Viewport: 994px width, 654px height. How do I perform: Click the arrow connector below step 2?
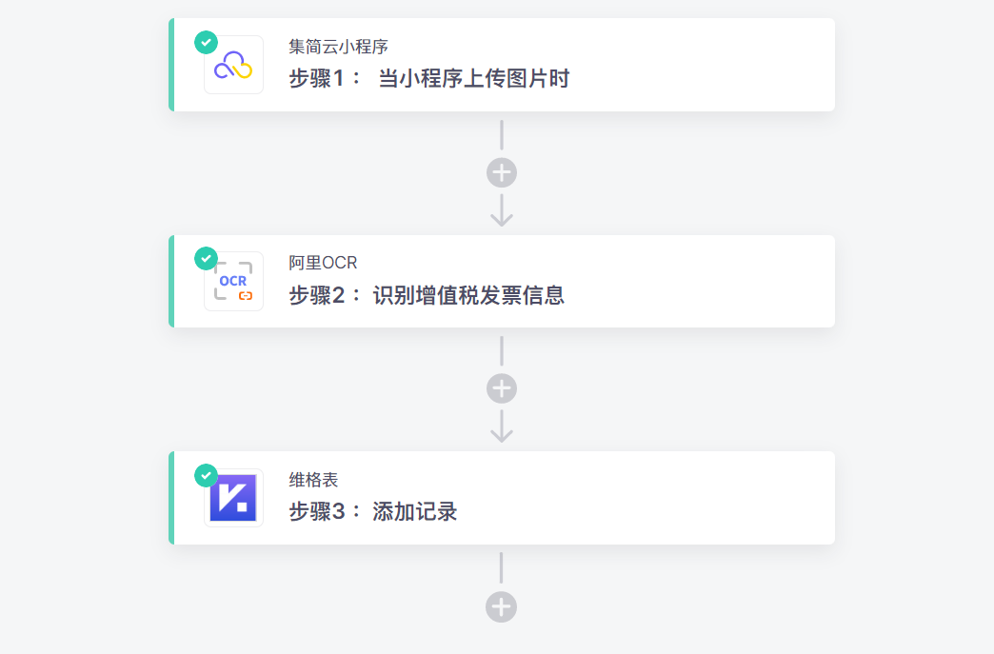(x=502, y=426)
